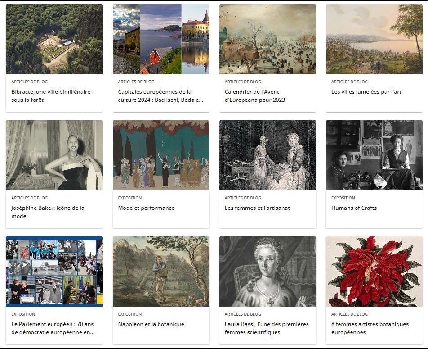Click 'Les villes jumelées par l'art' title

click(x=366, y=92)
